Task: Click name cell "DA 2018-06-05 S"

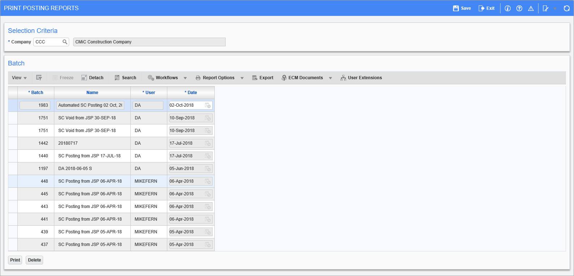Action: coord(92,169)
